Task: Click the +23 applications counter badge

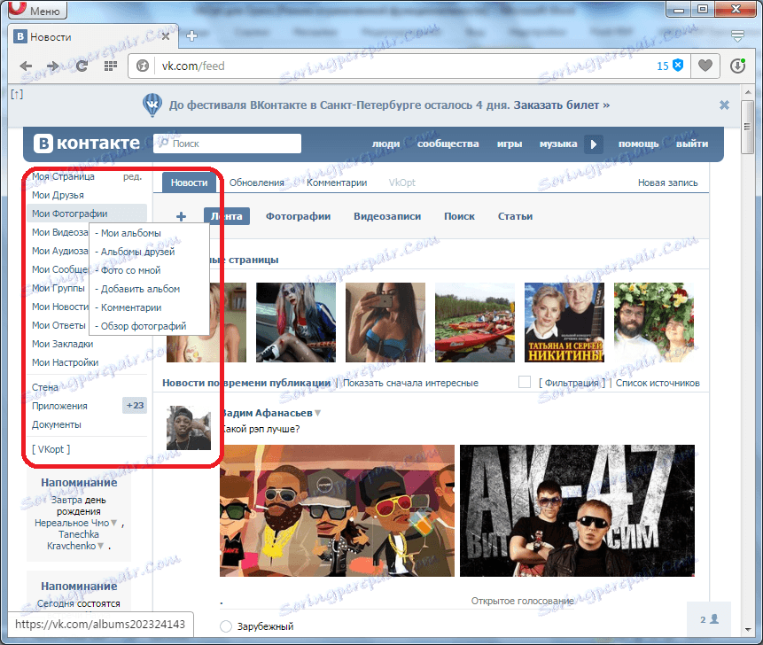Action: (x=135, y=405)
